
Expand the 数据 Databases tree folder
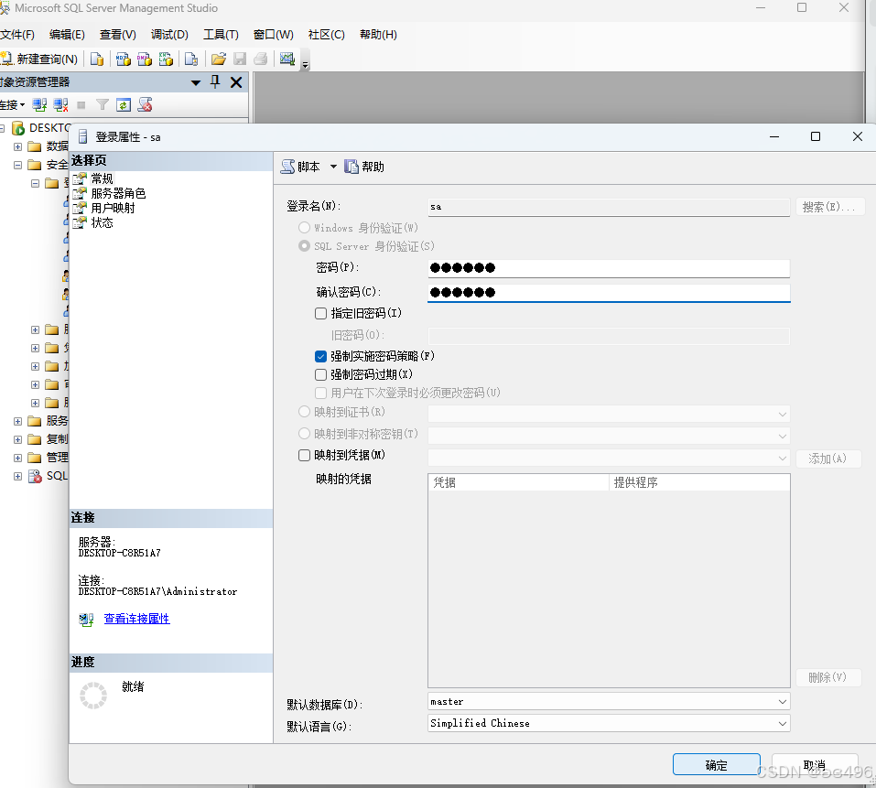18,146
